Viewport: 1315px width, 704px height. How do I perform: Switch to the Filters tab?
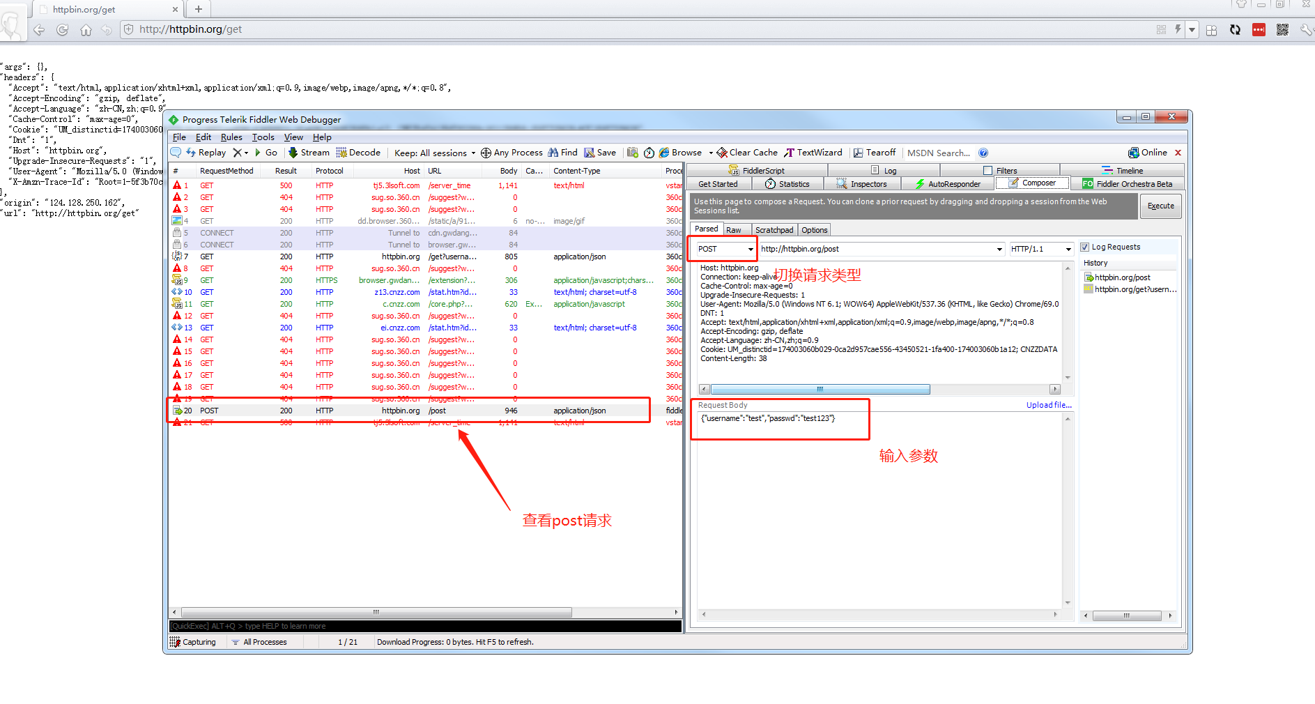(x=1000, y=171)
